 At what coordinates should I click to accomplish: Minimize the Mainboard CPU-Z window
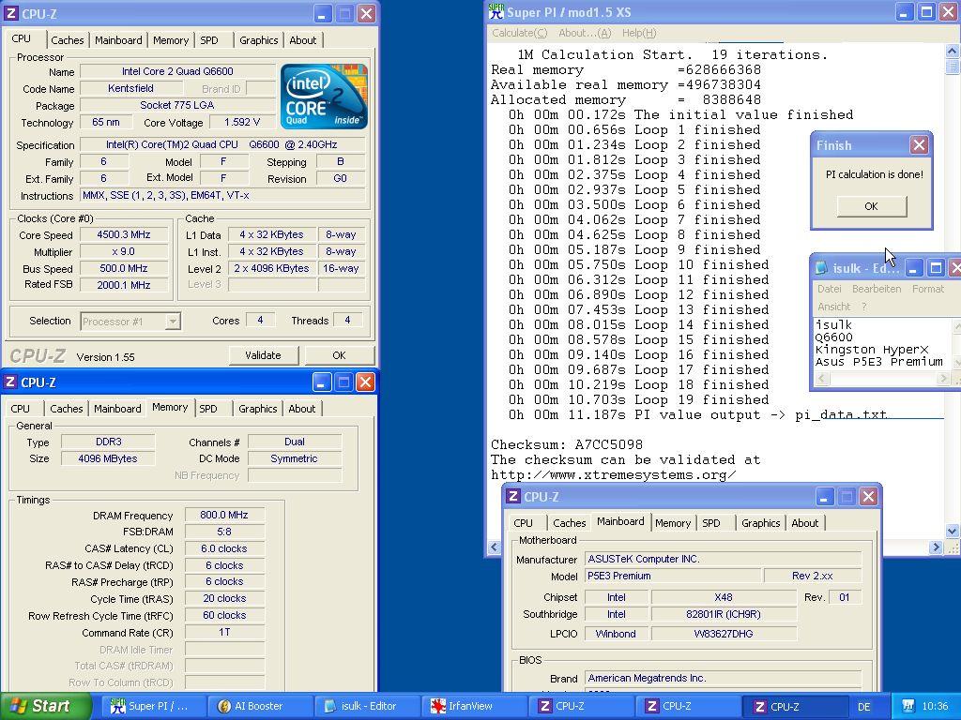pos(824,497)
